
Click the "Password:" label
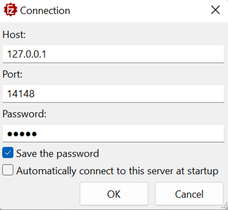(25, 114)
